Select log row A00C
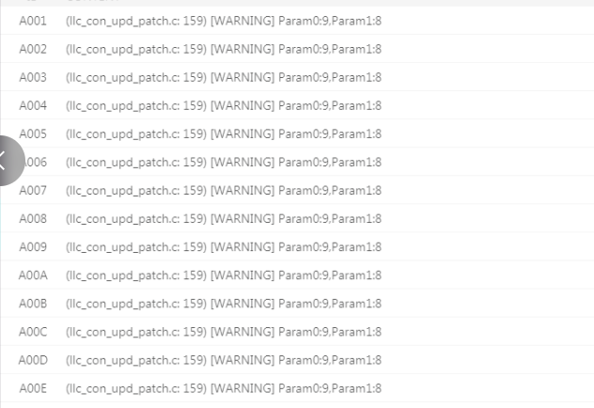 click(297, 332)
